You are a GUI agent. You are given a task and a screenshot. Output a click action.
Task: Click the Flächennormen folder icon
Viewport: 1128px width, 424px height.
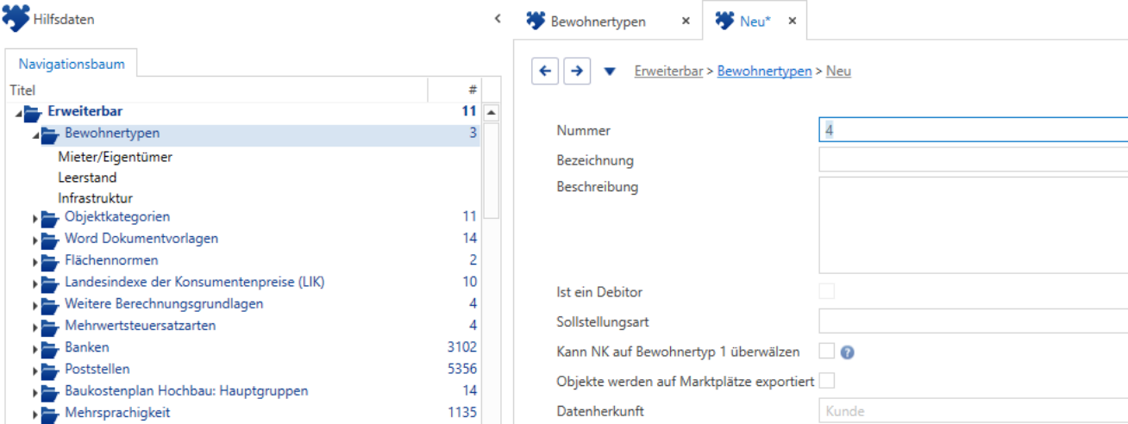[50, 260]
